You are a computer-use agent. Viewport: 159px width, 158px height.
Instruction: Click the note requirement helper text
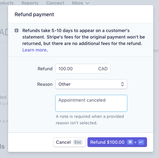point(90,120)
